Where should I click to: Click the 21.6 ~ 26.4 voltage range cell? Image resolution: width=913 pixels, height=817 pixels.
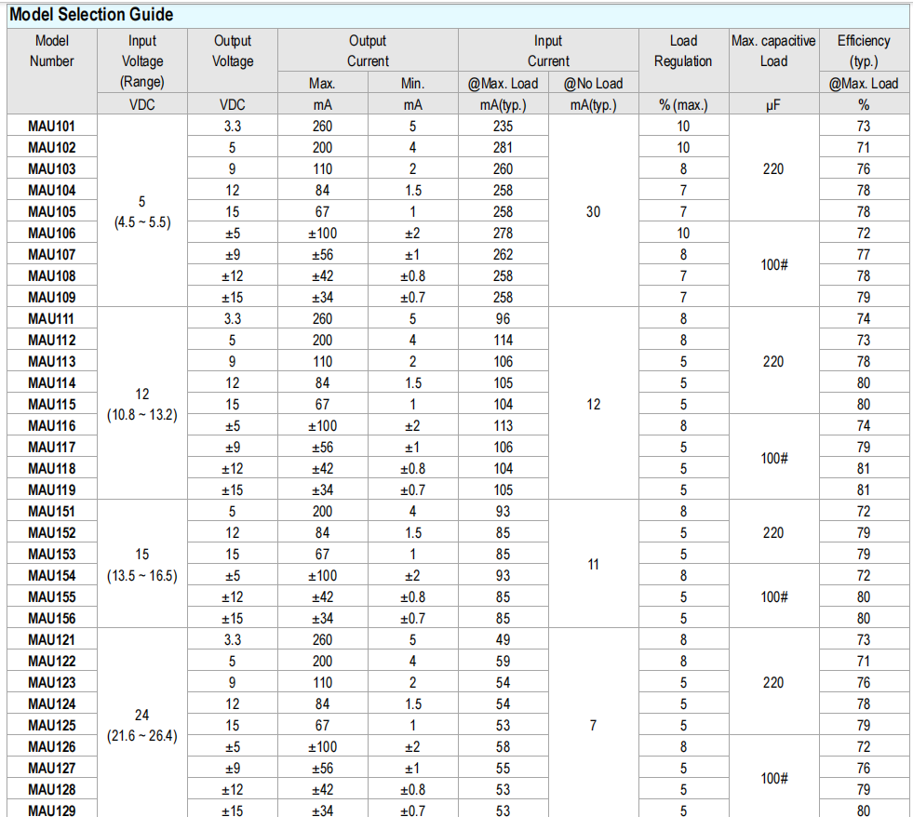coord(142,735)
